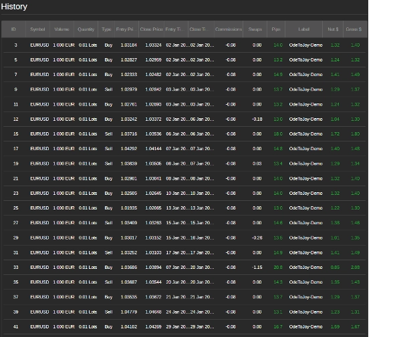Sort by Volume column header
Image resolution: width=401 pixels, height=337 pixels.
click(61, 29)
